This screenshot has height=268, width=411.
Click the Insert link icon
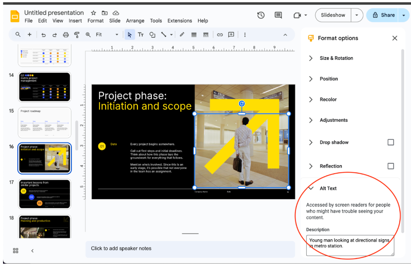[x=220, y=34]
